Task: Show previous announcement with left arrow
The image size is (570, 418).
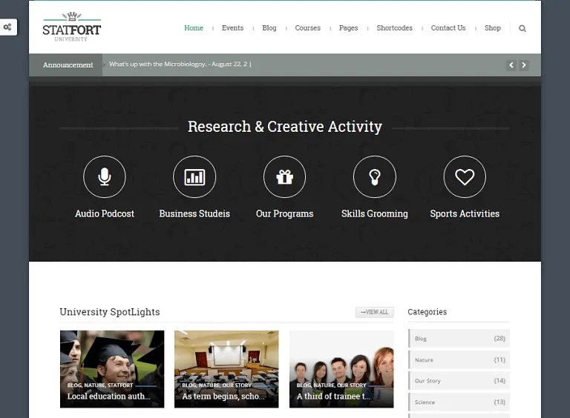Action: [511, 65]
